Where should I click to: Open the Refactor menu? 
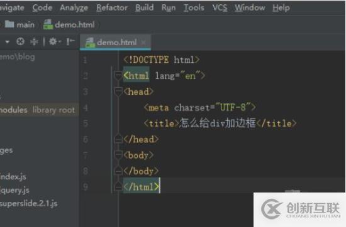point(111,8)
